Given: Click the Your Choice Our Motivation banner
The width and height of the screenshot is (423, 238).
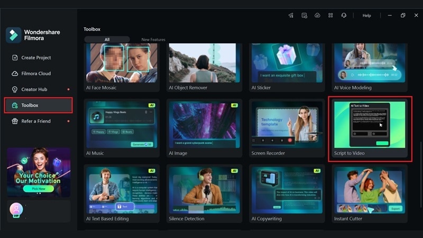Looking at the screenshot, I should pos(39,172).
